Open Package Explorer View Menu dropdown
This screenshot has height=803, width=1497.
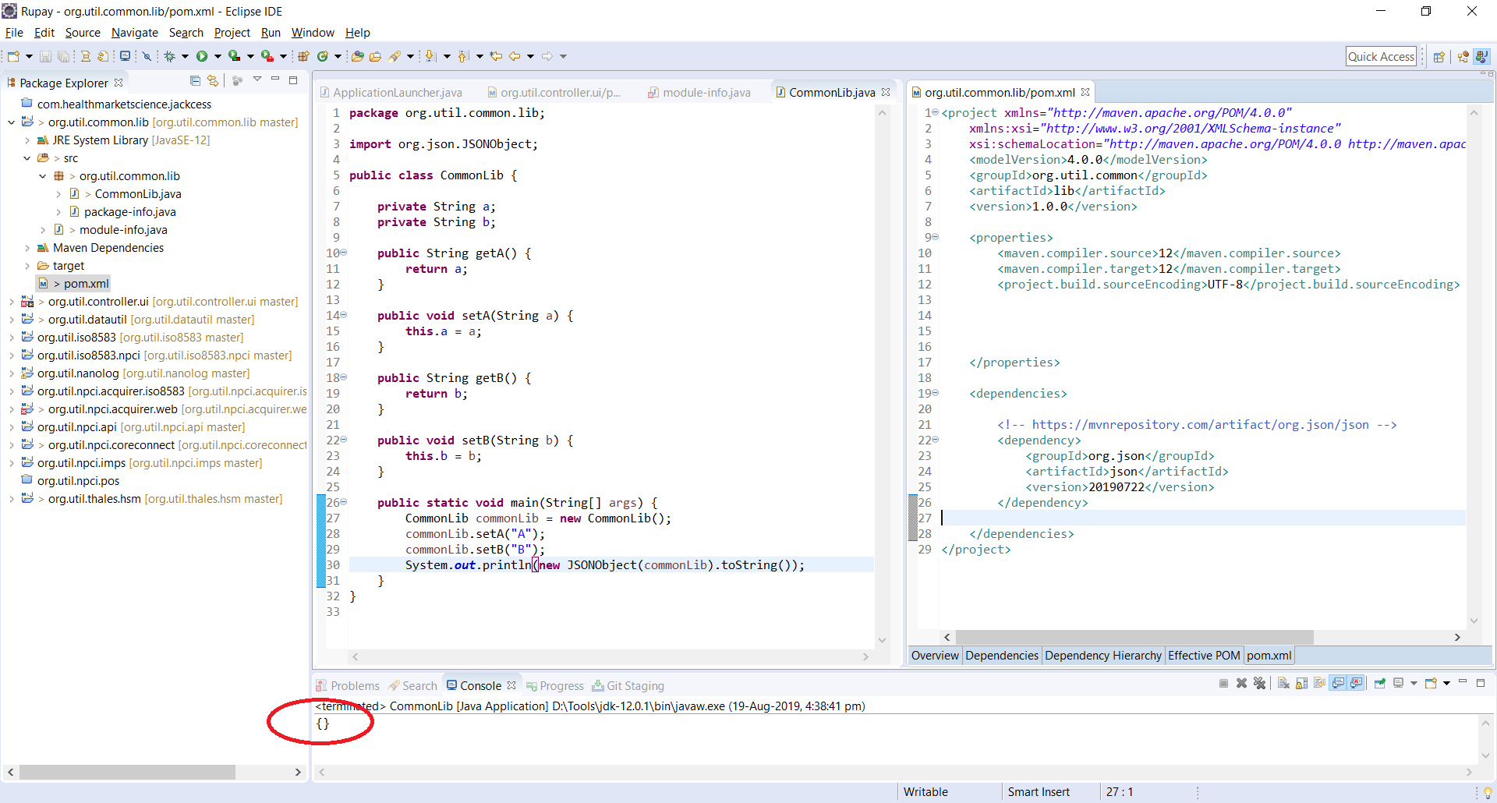click(x=257, y=80)
